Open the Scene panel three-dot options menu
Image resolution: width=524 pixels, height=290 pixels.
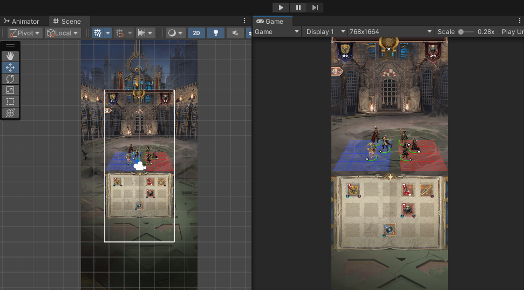[x=244, y=21]
